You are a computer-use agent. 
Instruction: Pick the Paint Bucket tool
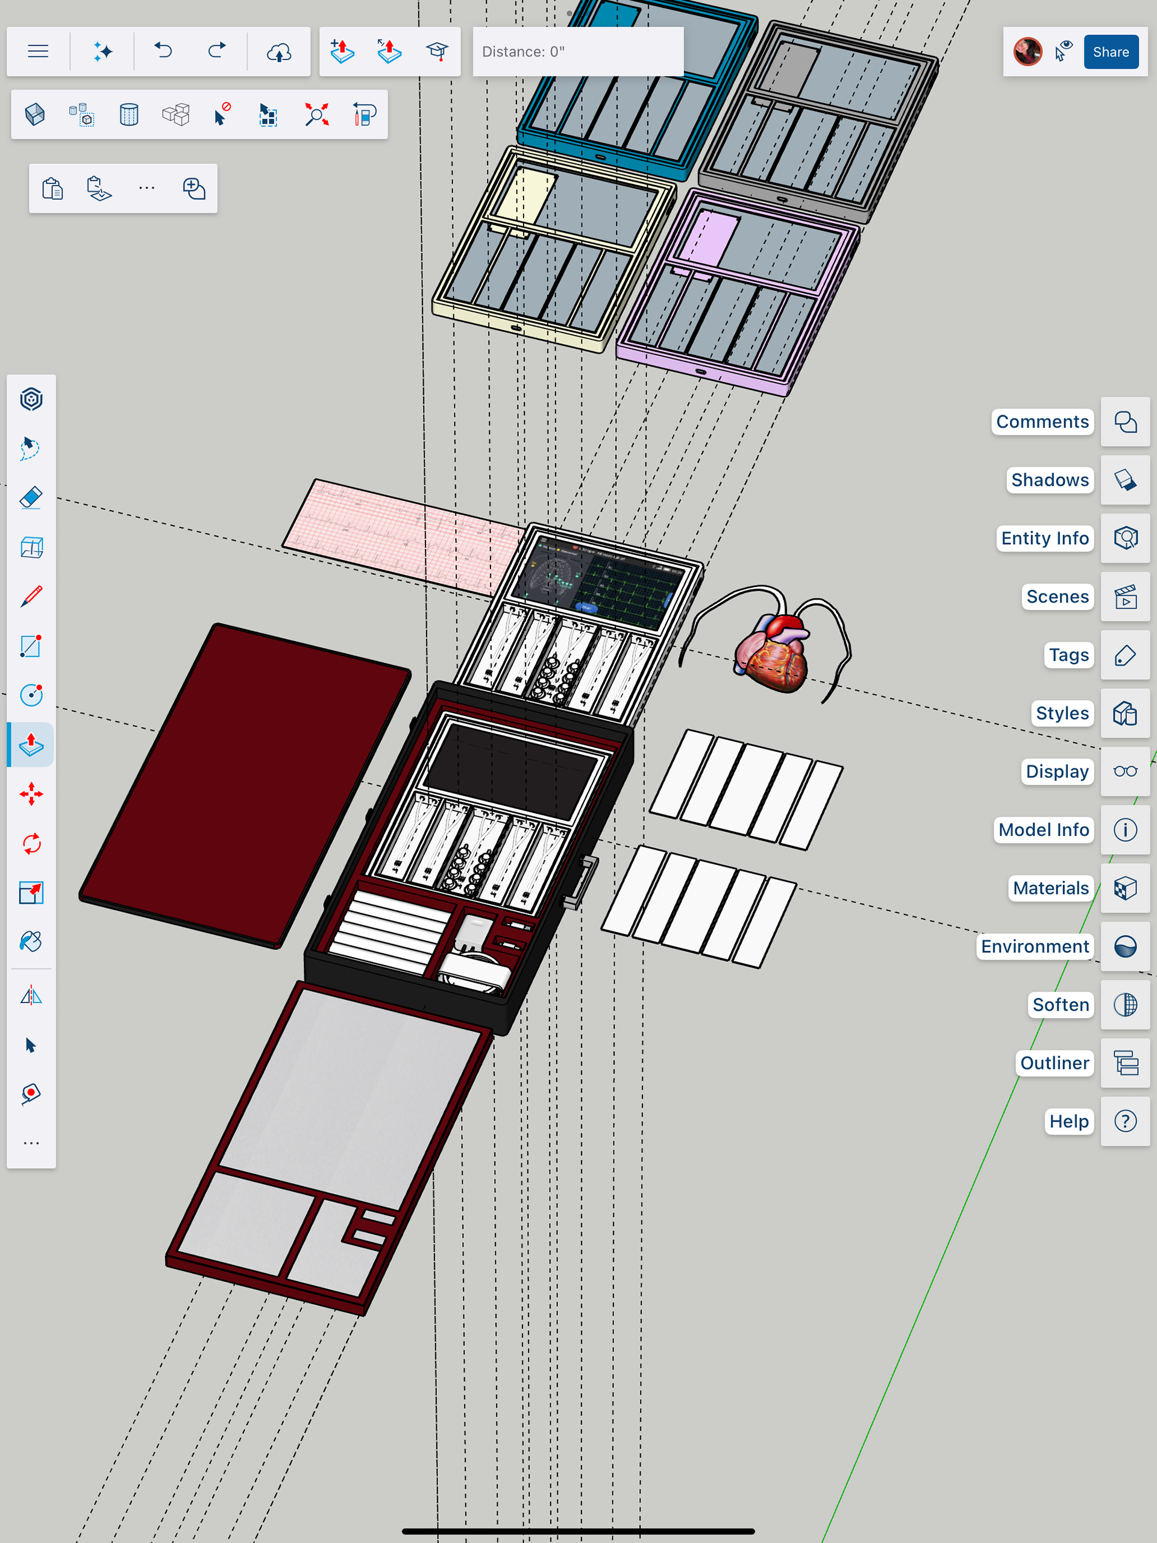tap(31, 941)
